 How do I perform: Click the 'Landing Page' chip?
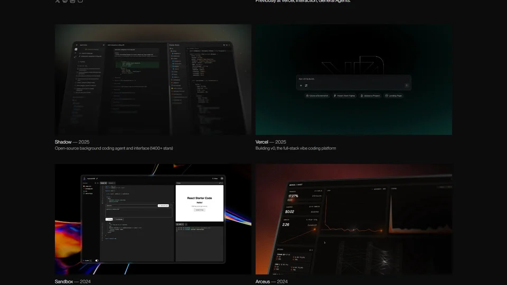click(393, 96)
